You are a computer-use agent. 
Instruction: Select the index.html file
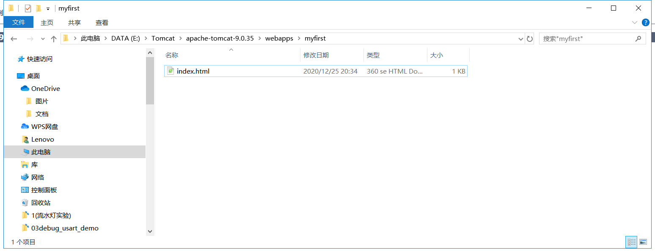point(316,71)
